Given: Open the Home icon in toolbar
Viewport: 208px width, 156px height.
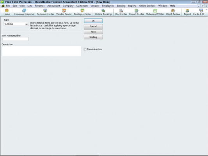Looking at the screenshot, I should pyautogui.click(x=7, y=12).
